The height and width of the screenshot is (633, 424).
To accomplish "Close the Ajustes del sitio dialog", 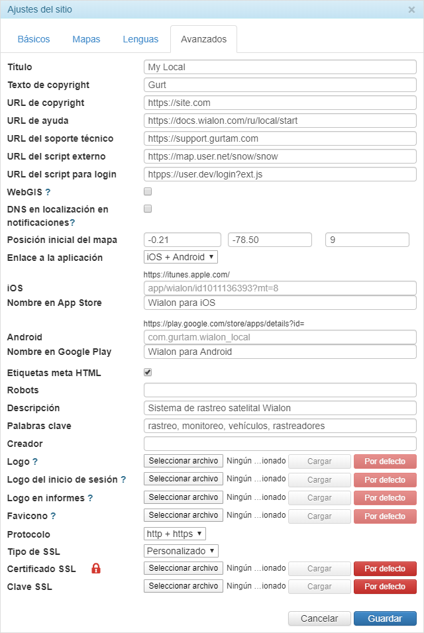I will [411, 10].
